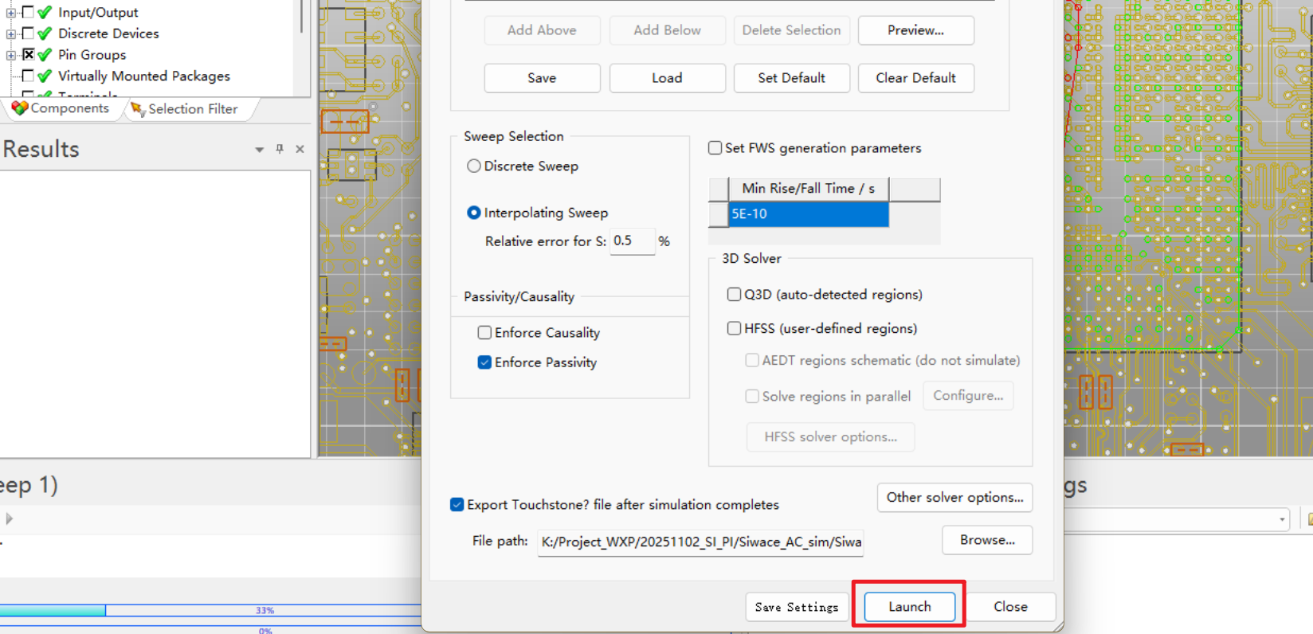Toggle the Discrete Devices checkbox in the tree

(x=28, y=33)
